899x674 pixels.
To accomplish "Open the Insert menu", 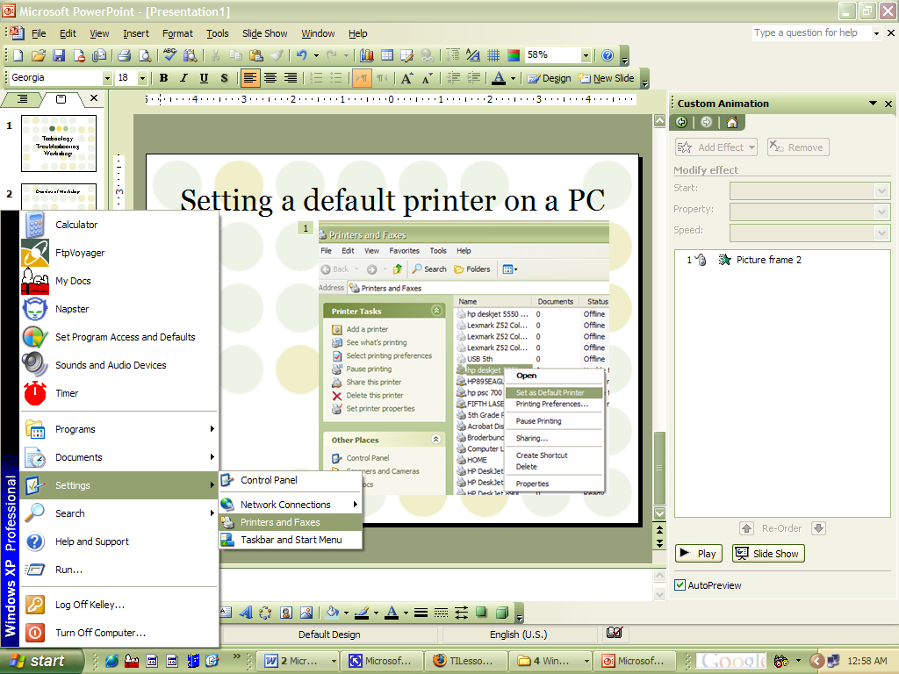I will pyautogui.click(x=136, y=33).
